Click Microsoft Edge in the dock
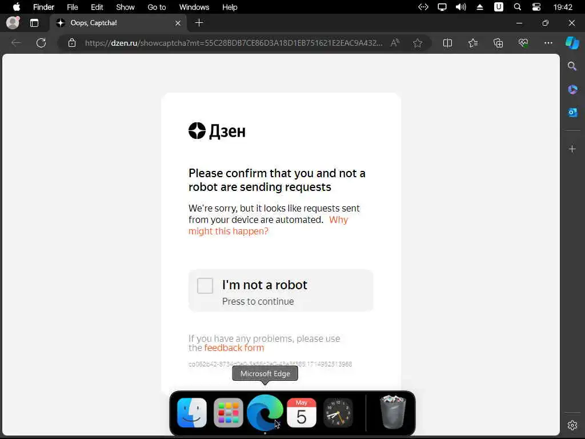The image size is (585, 439). tap(265, 413)
